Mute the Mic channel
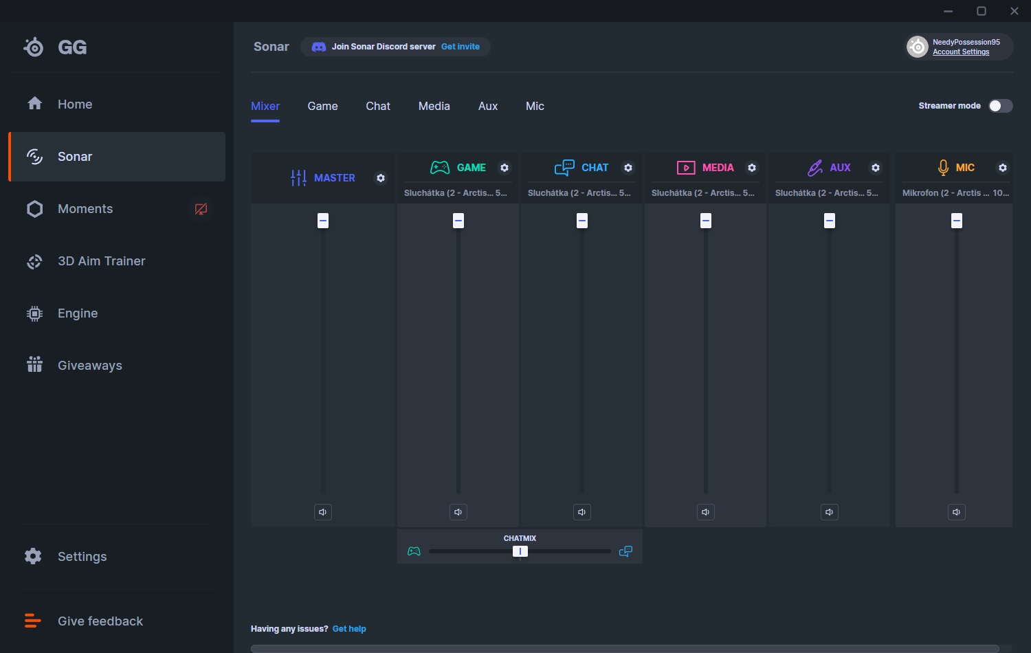Screen dimensions: 1031x653 pyautogui.click(x=957, y=512)
